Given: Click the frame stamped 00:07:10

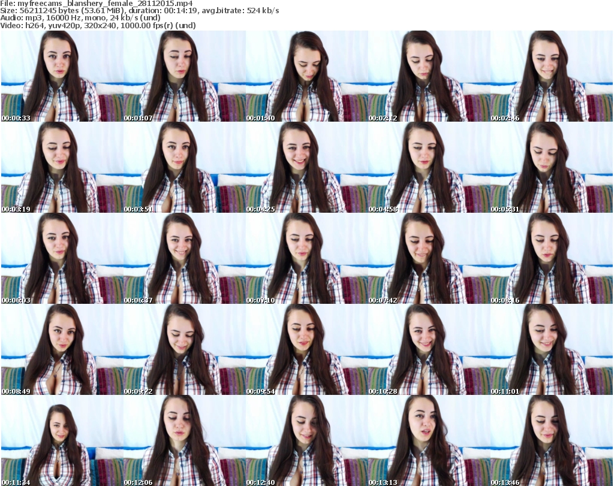Looking at the screenshot, I should pyautogui.click(x=307, y=258).
